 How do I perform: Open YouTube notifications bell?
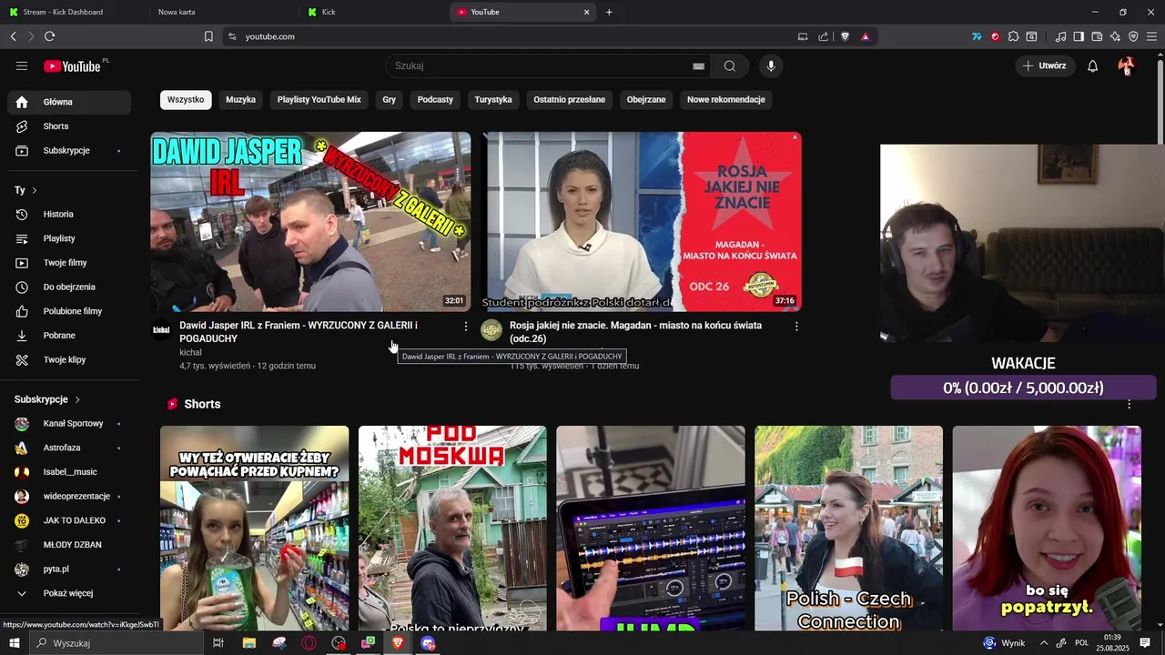(x=1093, y=65)
